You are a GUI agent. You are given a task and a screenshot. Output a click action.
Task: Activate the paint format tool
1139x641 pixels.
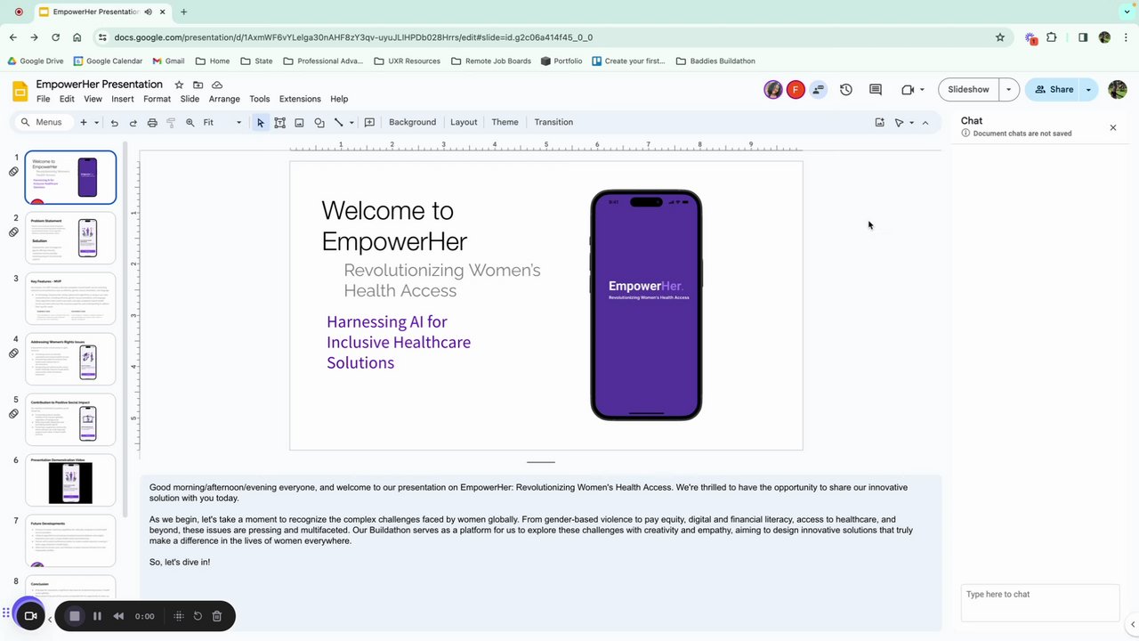click(171, 123)
